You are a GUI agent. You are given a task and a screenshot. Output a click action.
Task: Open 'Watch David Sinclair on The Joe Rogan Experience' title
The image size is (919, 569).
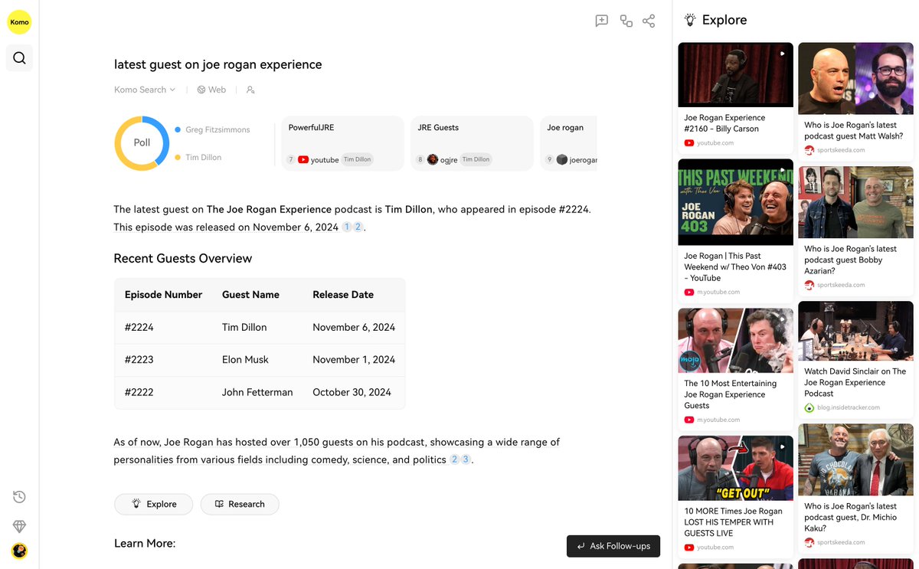coord(855,382)
